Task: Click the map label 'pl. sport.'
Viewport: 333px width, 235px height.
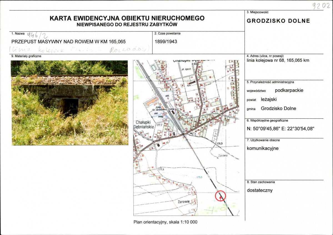Action: (186, 69)
